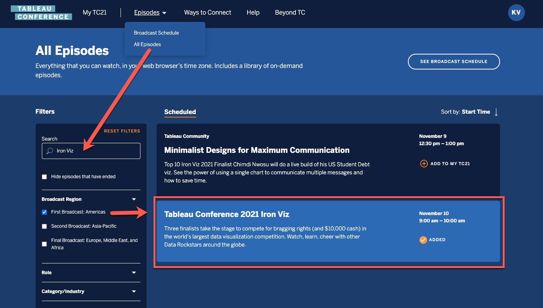This screenshot has height=308, width=543.
Task: Check Second Broadcast: Asia-Pacific
Action: [45, 226]
